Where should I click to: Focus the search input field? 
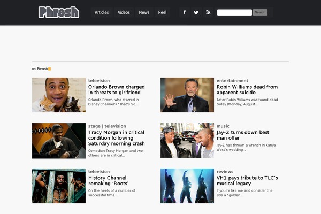234,12
